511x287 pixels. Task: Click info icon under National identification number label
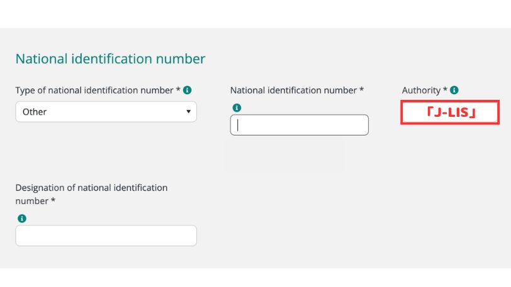point(237,108)
